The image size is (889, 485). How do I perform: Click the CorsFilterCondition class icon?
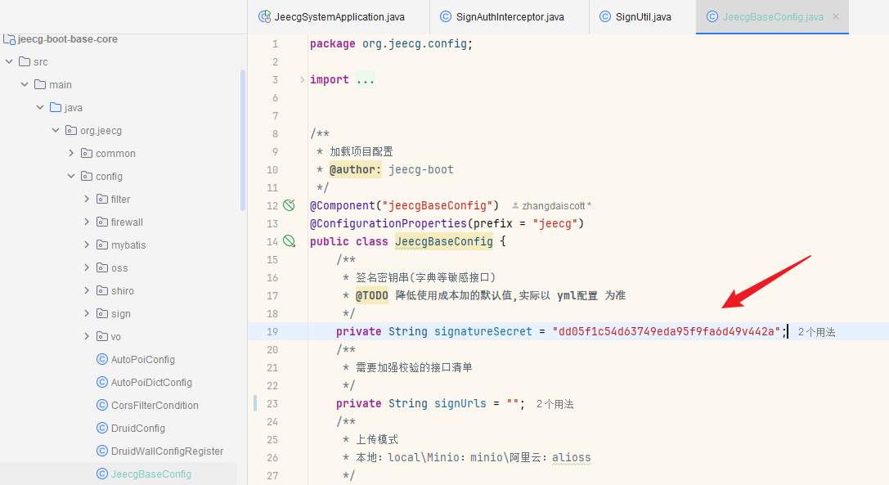tap(102, 405)
